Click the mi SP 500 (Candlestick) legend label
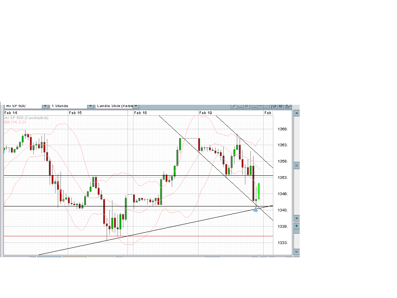Image resolution: width=397 pixels, height=298 pixels. 26,118
